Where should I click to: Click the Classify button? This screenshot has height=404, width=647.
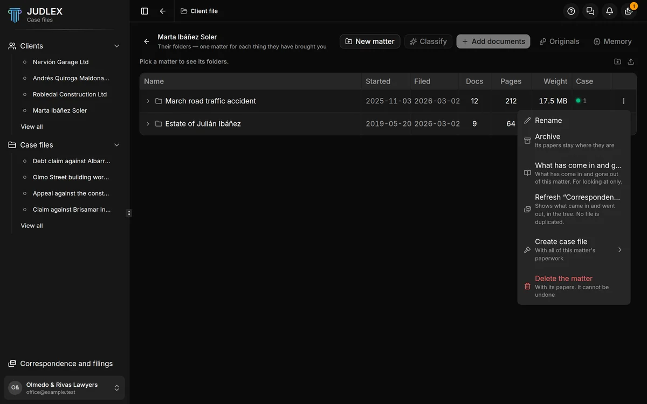point(428,41)
